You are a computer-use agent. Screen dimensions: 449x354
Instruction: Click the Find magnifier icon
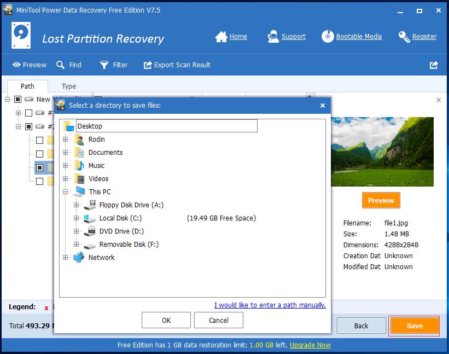[60, 65]
